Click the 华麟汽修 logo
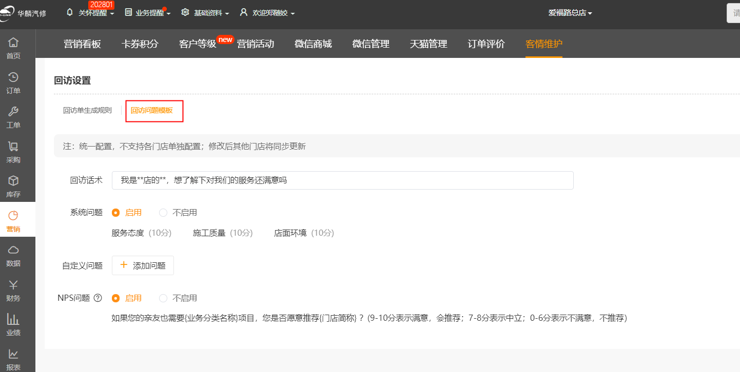The height and width of the screenshot is (372, 740). click(x=24, y=13)
